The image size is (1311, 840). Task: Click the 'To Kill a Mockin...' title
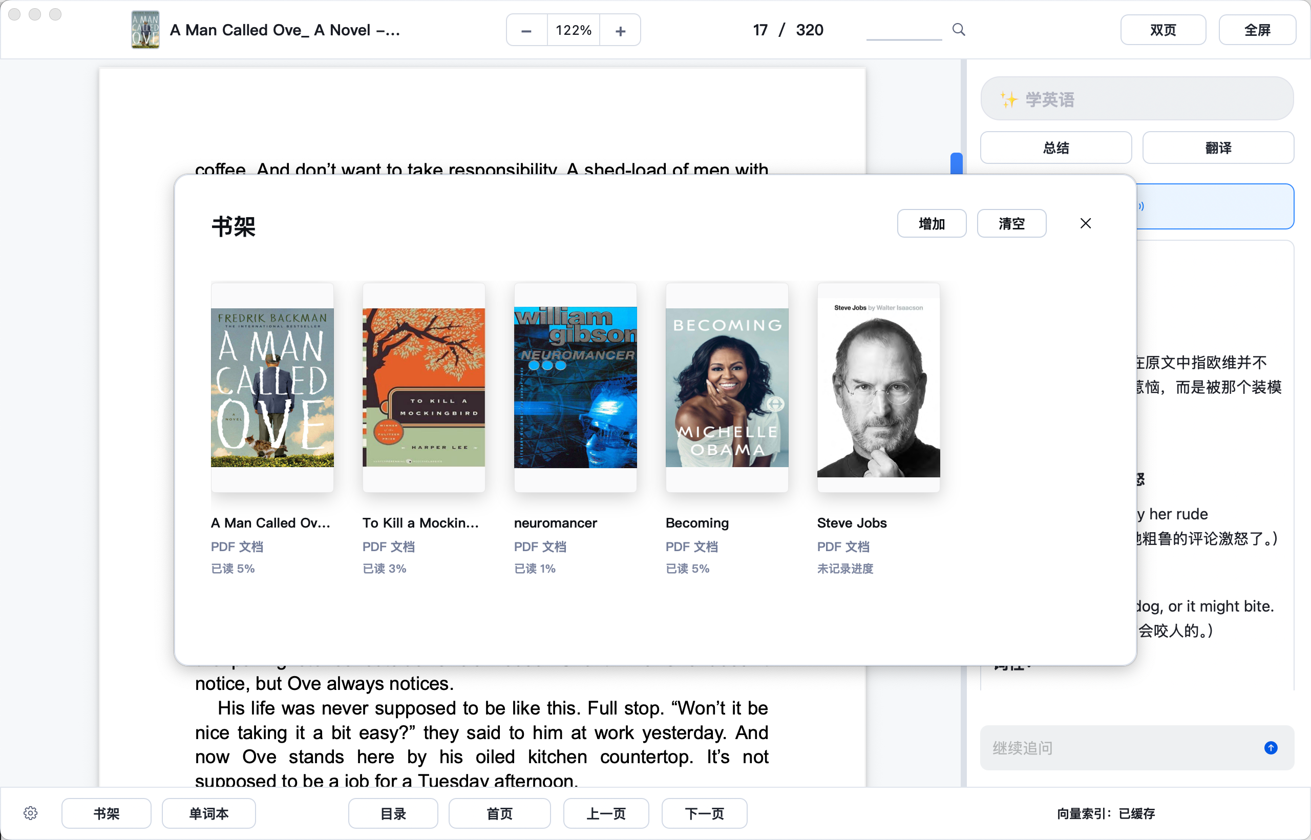(x=420, y=522)
